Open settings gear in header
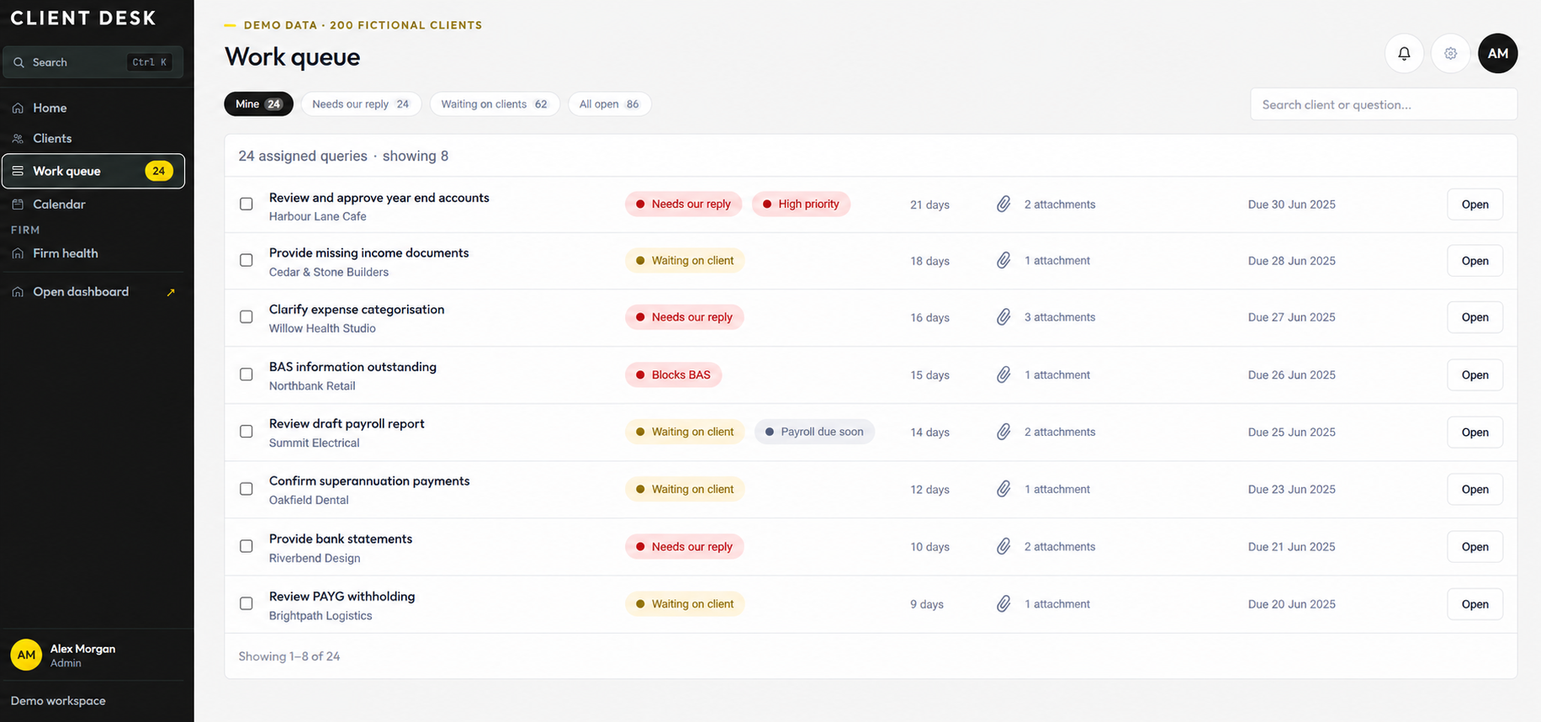 click(1451, 54)
